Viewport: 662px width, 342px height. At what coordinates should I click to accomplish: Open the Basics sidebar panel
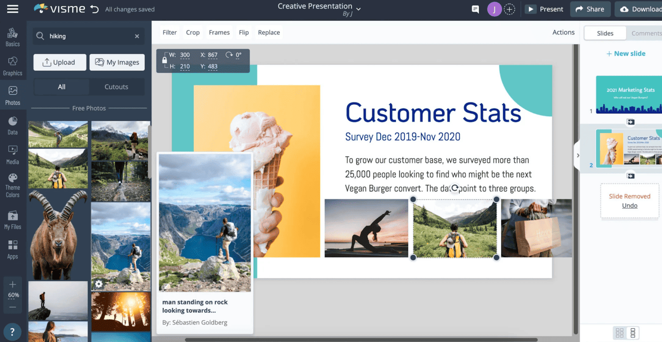(x=13, y=37)
